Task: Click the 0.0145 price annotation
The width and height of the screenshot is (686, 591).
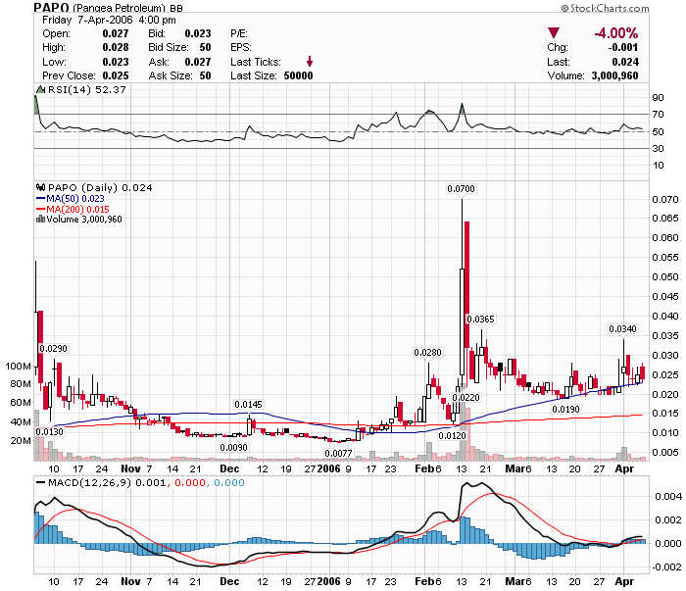Action: (x=248, y=404)
